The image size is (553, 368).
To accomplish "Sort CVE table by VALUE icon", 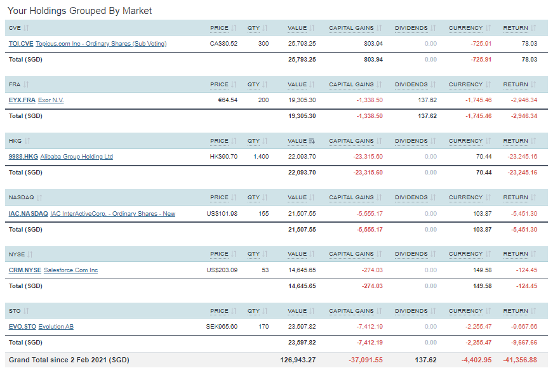I will coord(312,28).
